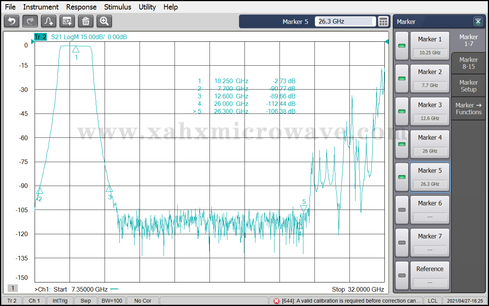489x306 pixels.
Task: Select the Marker 6 button
Action: pos(430,210)
